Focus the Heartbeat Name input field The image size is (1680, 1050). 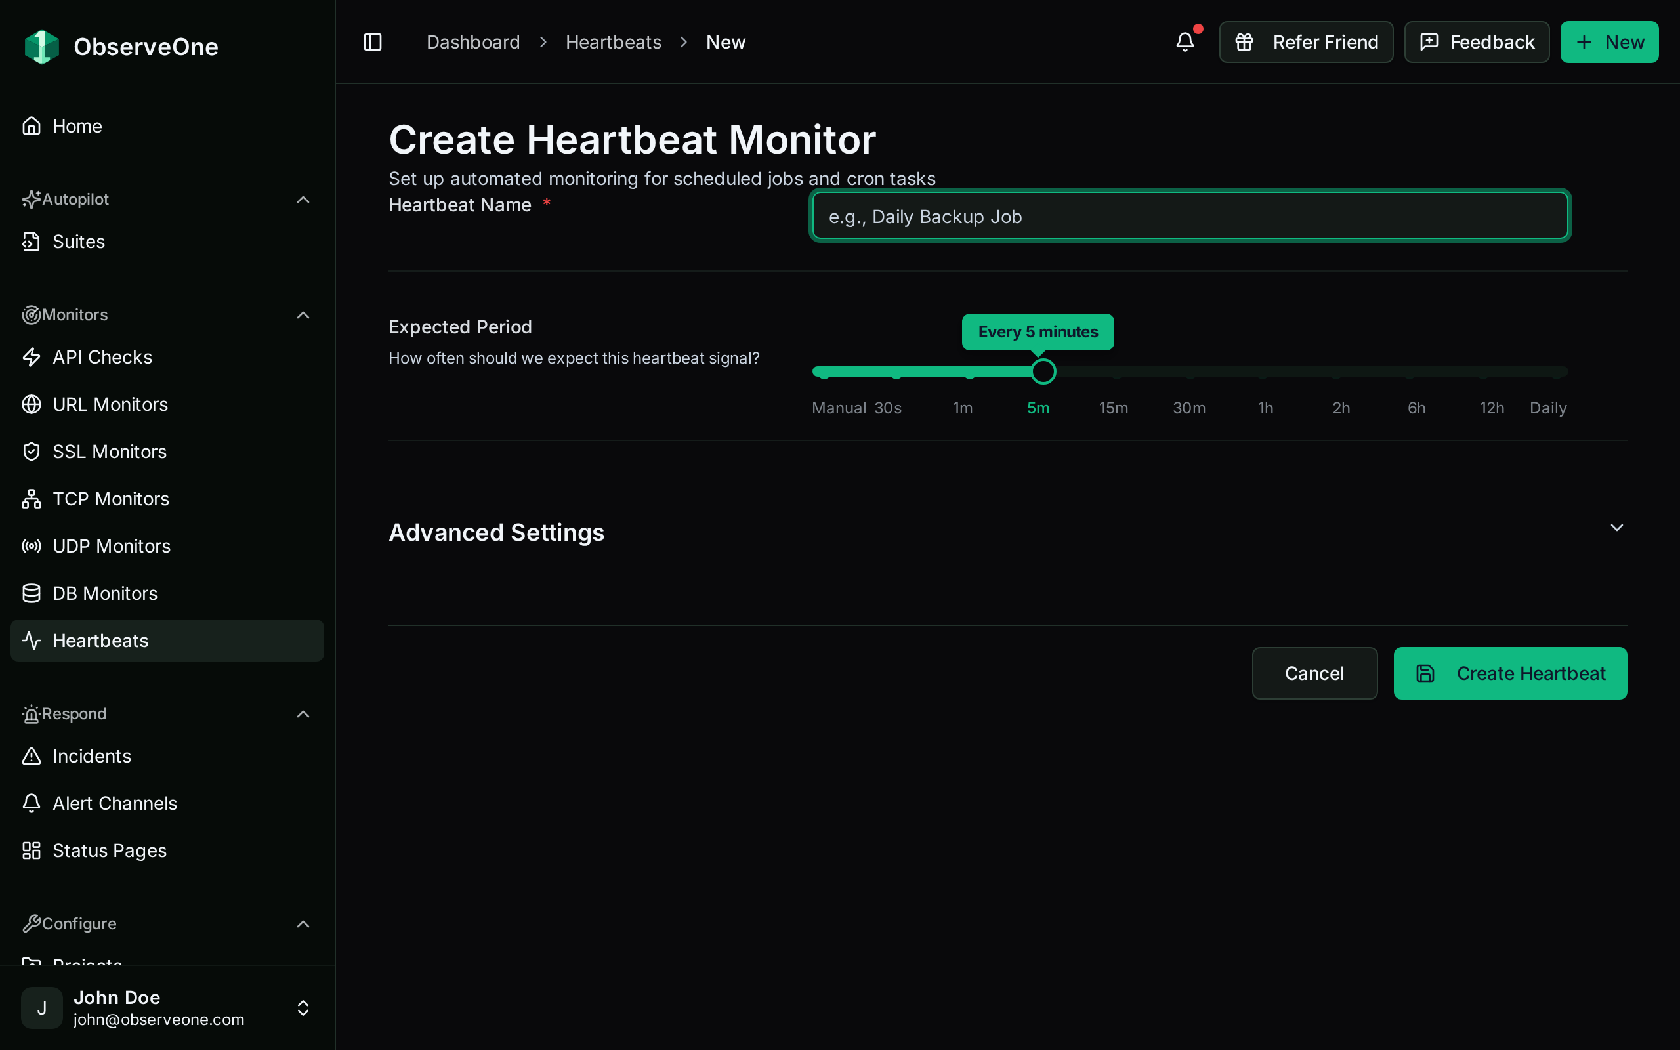click(x=1190, y=216)
